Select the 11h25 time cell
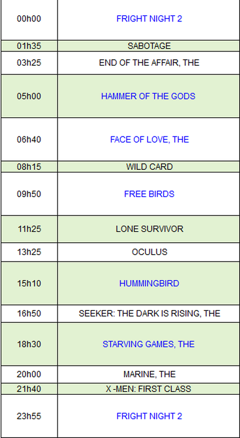Image resolution: width=240 pixels, height=438 pixels. point(29,229)
